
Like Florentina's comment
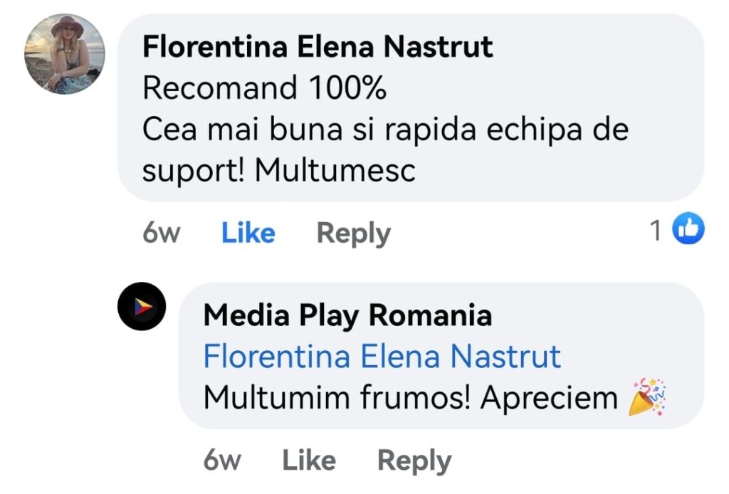(x=248, y=233)
